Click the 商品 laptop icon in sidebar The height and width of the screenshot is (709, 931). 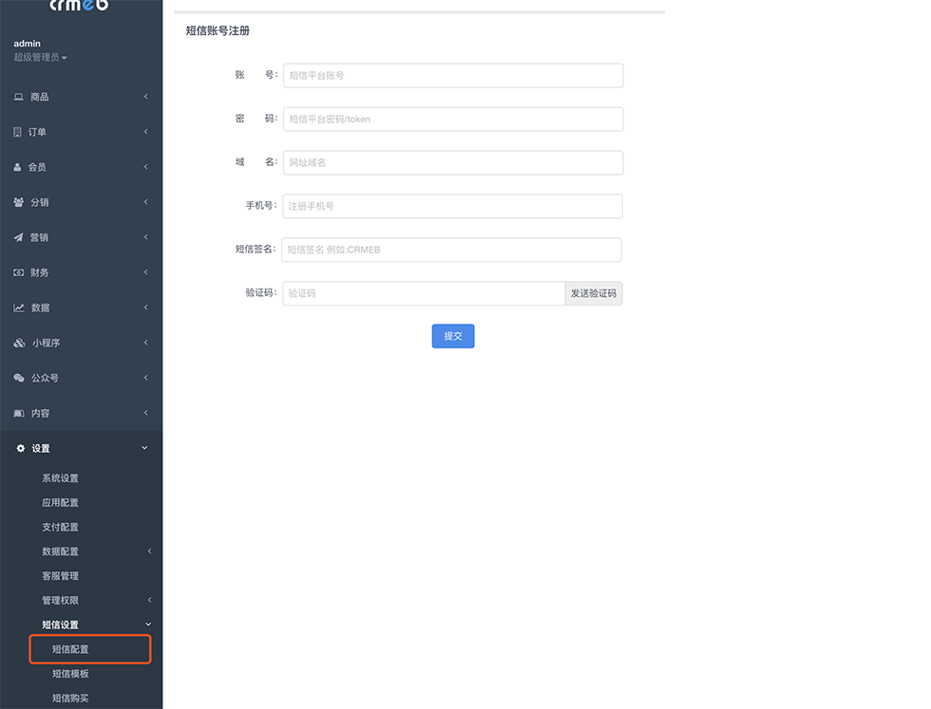click(18, 97)
